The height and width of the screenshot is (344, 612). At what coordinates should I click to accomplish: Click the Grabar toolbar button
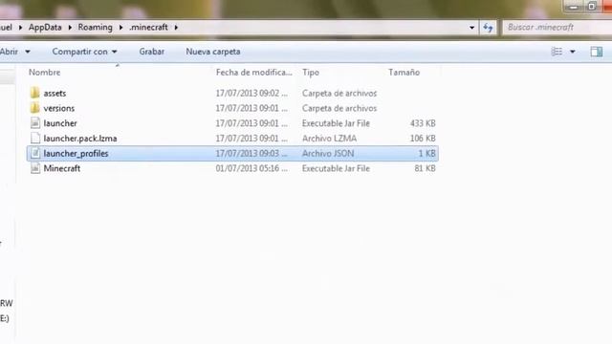coord(151,52)
